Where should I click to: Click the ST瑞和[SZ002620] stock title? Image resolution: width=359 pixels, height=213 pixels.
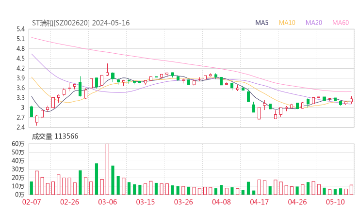pyautogui.click(x=61, y=23)
